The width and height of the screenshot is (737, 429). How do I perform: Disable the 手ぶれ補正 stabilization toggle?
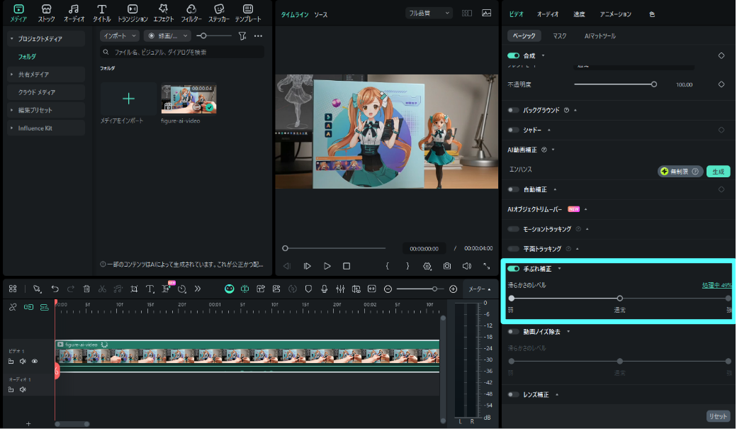(x=514, y=269)
